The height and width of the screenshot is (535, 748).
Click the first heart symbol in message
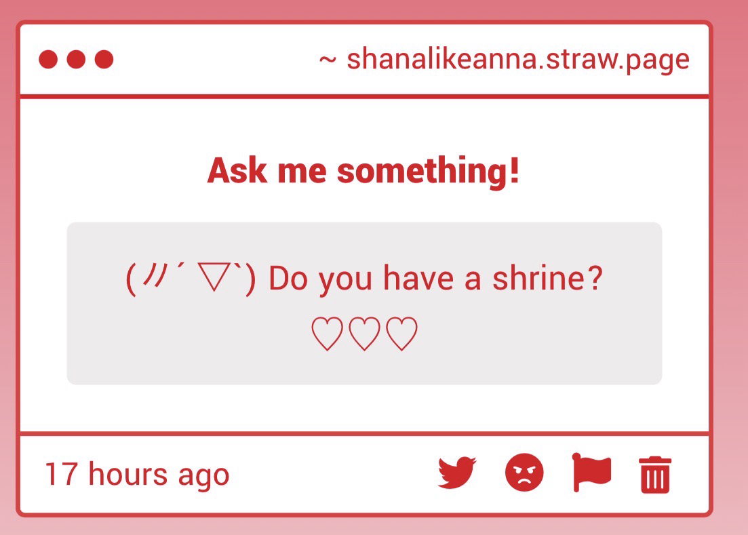click(327, 335)
